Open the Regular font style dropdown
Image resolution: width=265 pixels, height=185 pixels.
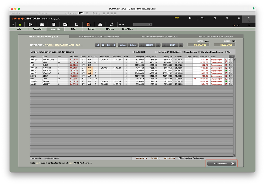coord(53,13)
